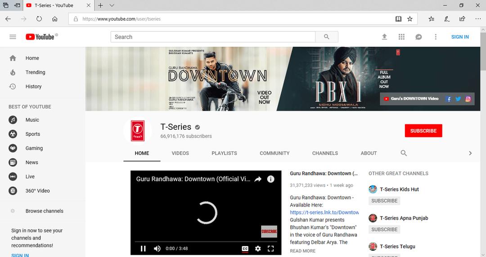486x257 pixels.
Task: Subscribe to T-Series Apna Punjab
Action: (384, 230)
